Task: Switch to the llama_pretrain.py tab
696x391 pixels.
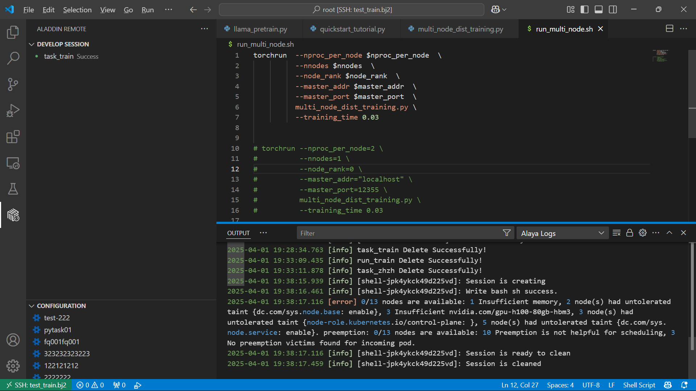Action: click(260, 29)
